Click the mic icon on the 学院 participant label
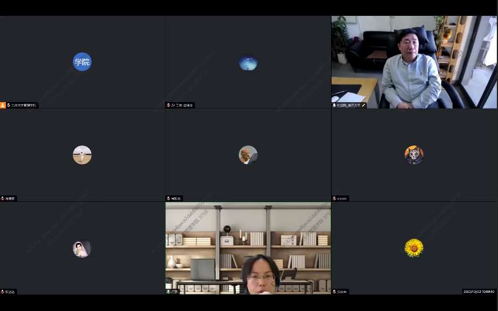Viewport: 498px width, 311px height. tap(9, 106)
